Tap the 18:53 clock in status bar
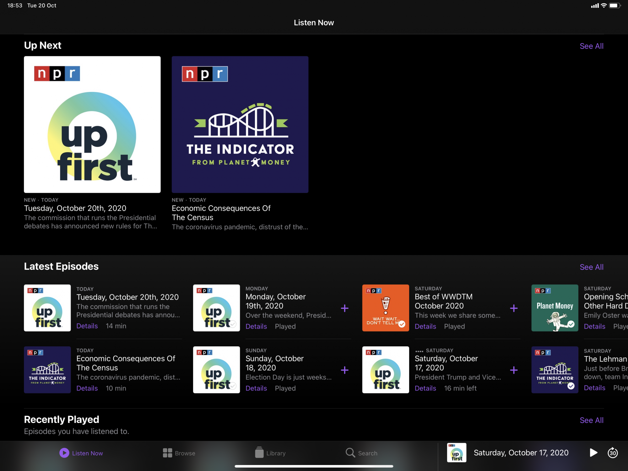The height and width of the screenshot is (471, 628). click(x=15, y=5)
